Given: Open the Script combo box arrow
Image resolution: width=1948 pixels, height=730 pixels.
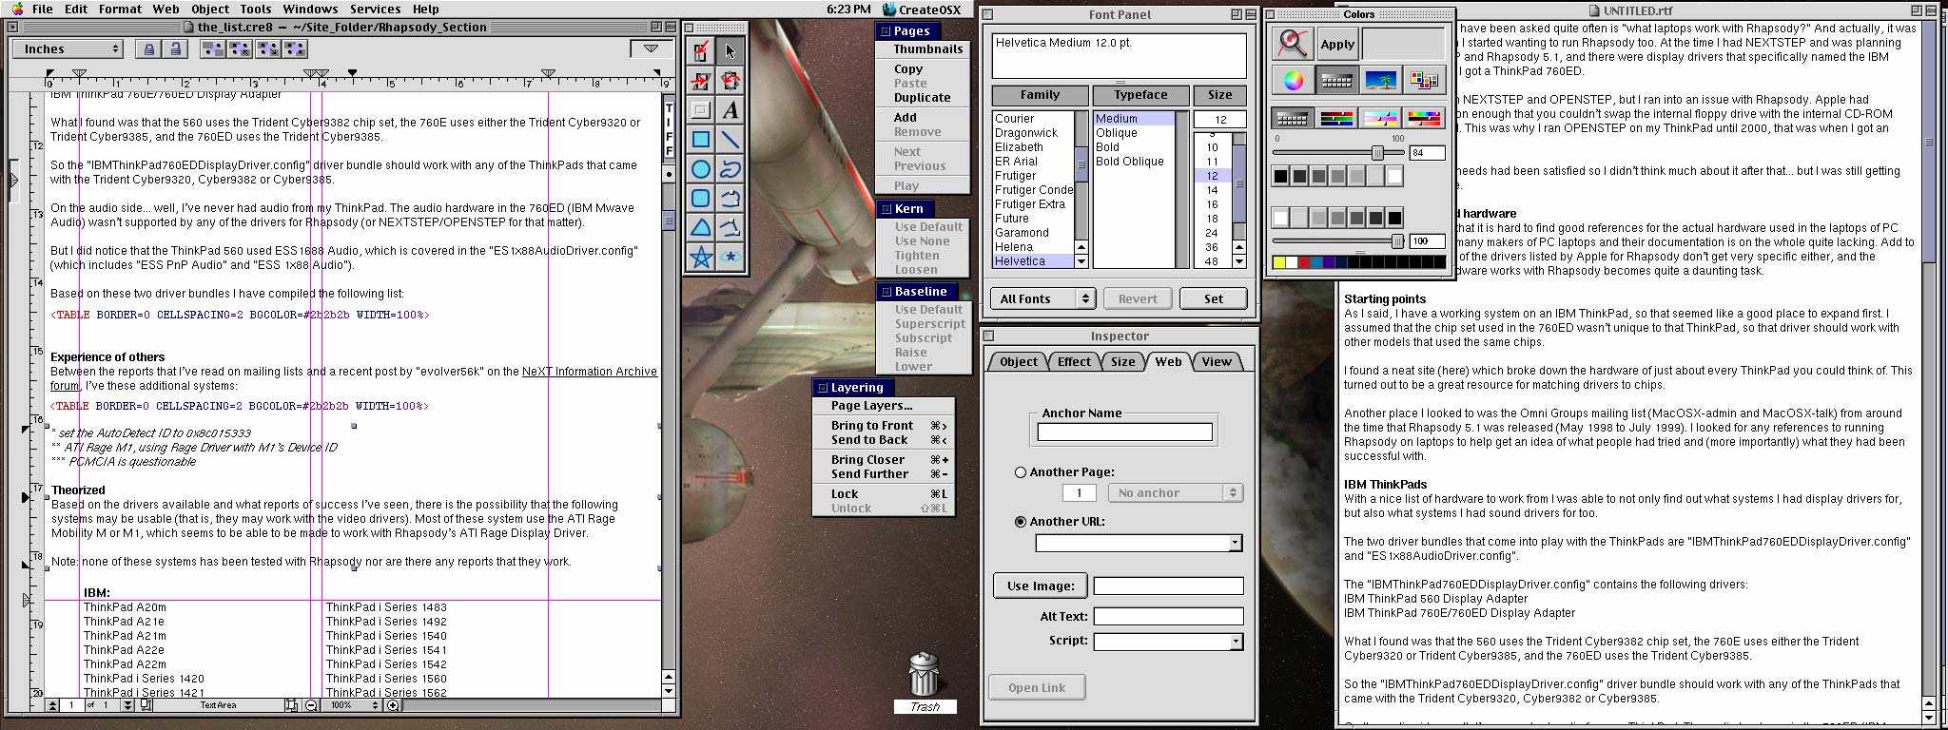Looking at the screenshot, I should pyautogui.click(x=1235, y=642).
